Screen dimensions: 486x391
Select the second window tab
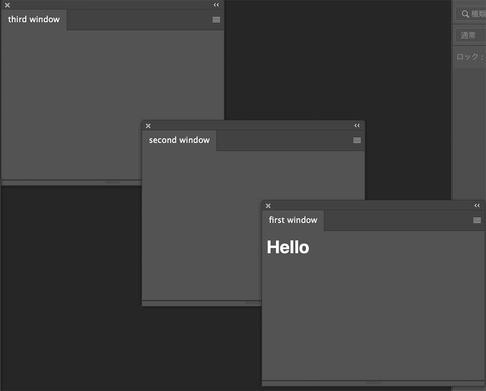(x=179, y=140)
